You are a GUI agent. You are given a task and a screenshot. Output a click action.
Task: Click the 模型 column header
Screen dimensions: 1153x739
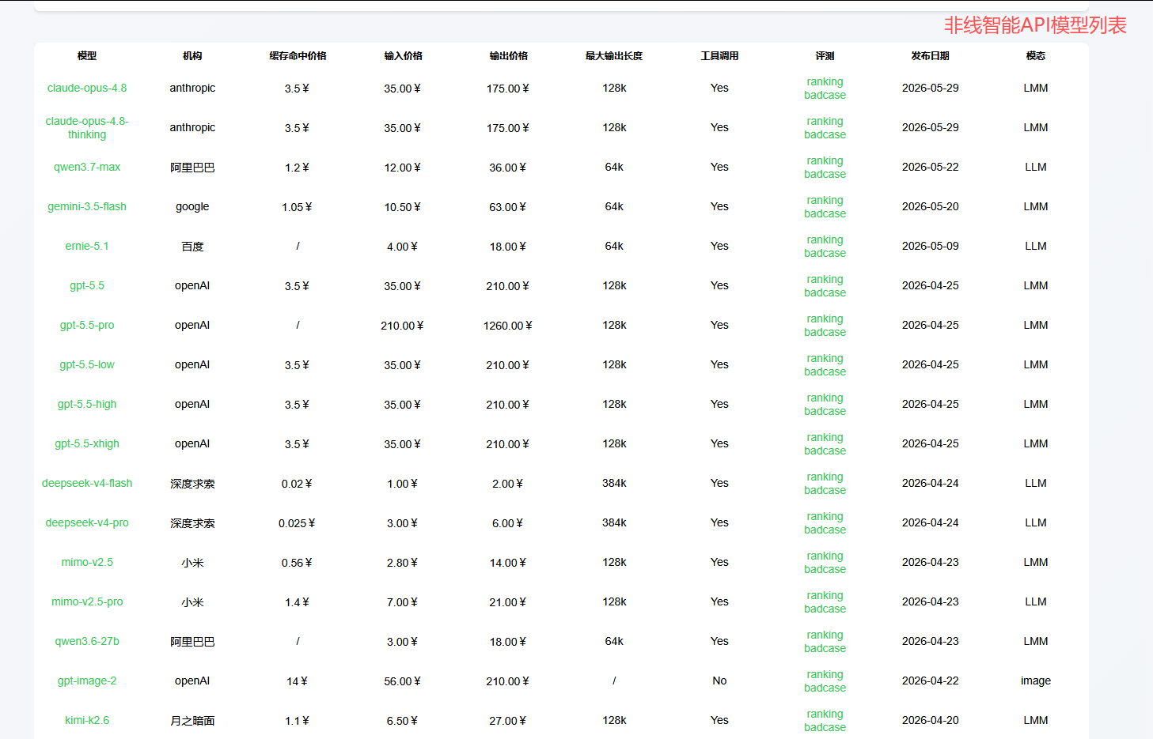tap(87, 56)
